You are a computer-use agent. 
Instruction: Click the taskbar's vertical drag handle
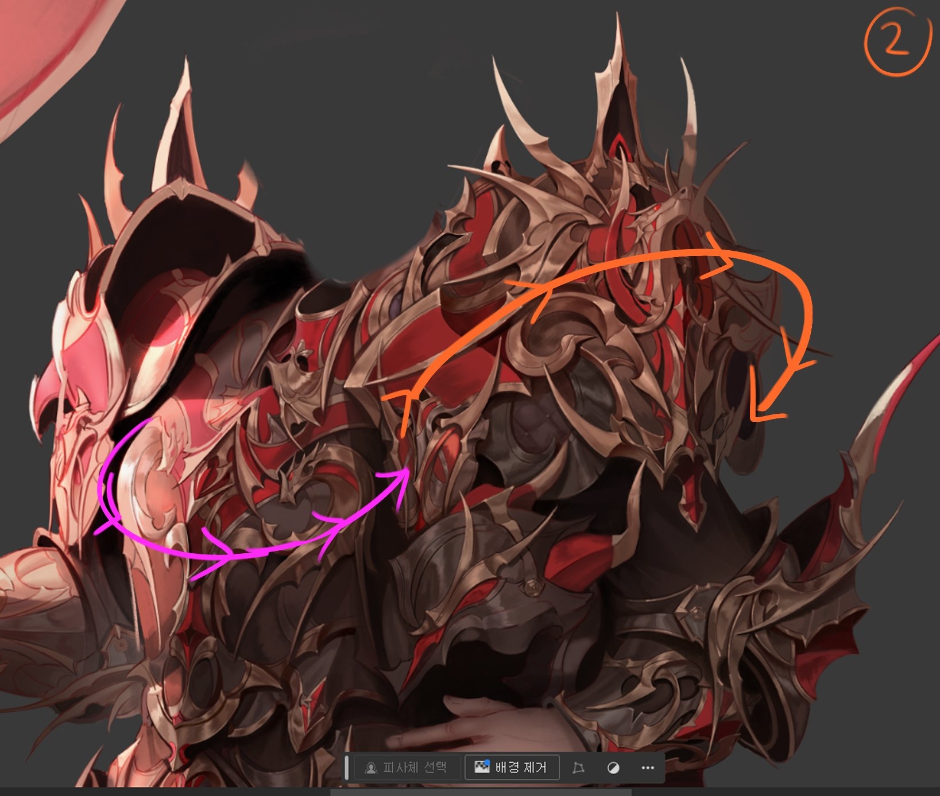(346, 767)
